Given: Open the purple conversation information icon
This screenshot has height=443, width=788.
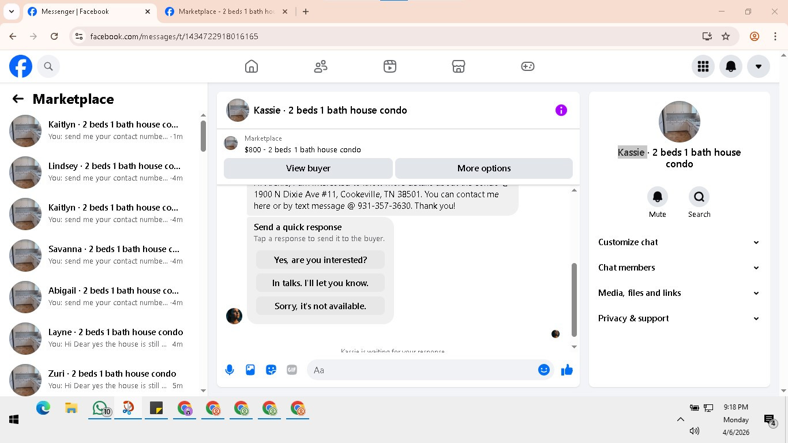Looking at the screenshot, I should coord(561,110).
